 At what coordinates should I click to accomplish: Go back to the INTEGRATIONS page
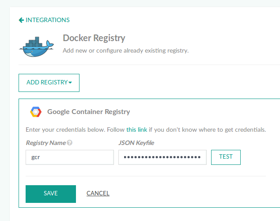point(48,20)
